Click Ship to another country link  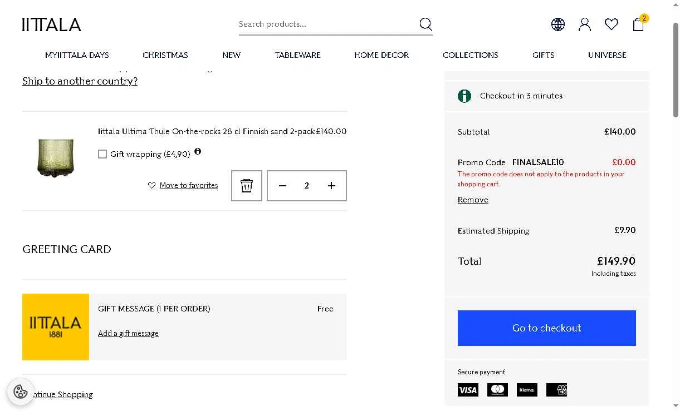tap(80, 81)
